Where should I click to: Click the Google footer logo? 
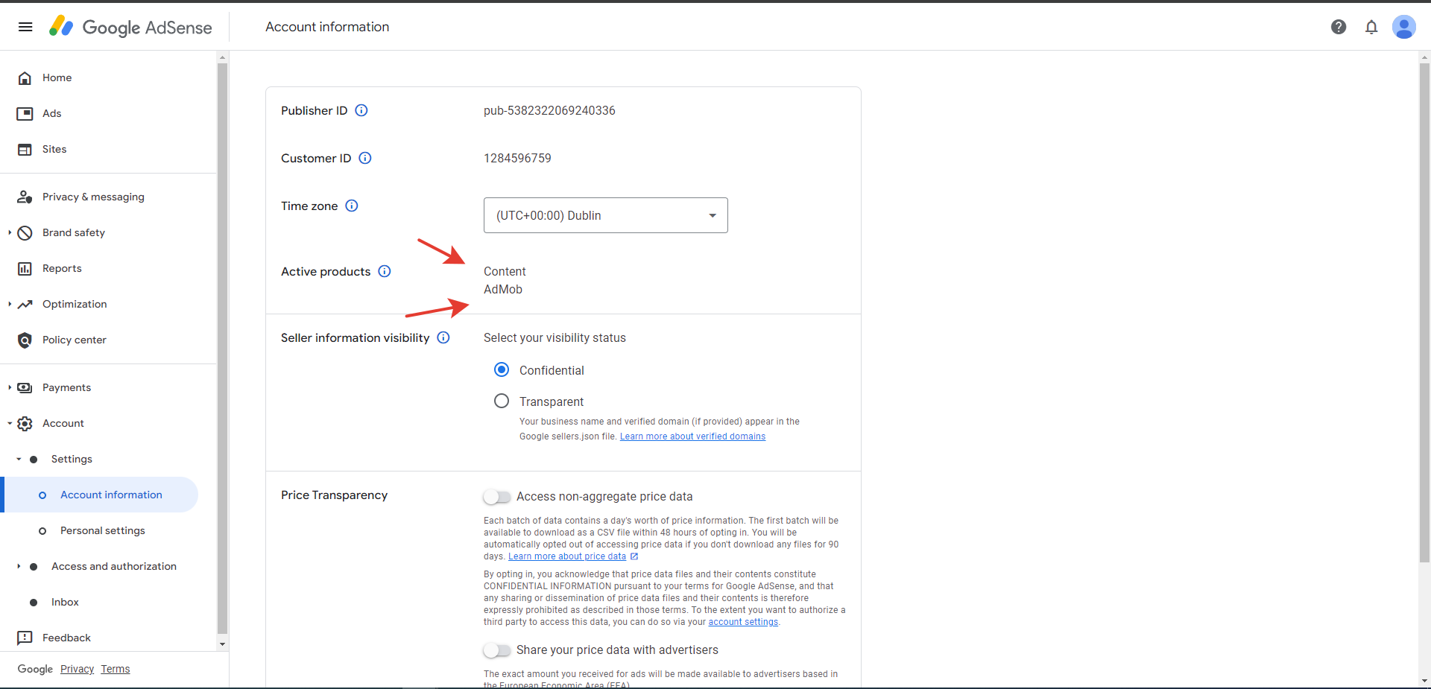click(x=35, y=669)
